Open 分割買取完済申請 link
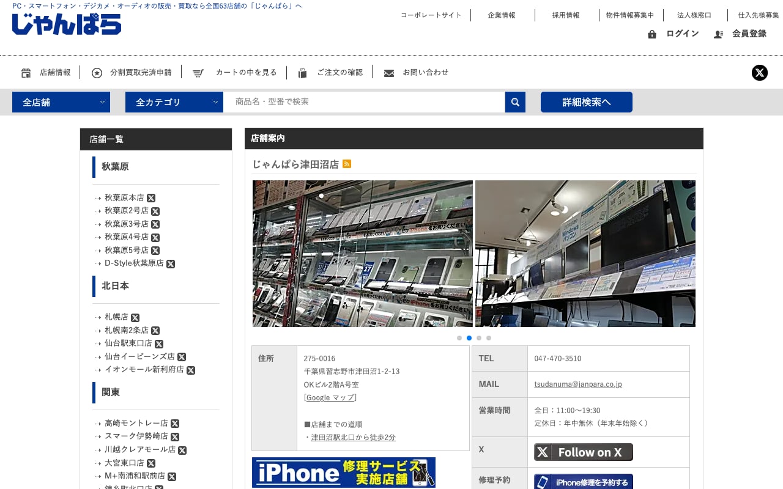The height and width of the screenshot is (489, 783). (x=141, y=73)
